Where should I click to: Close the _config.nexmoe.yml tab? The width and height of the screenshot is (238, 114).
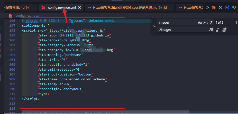click(79, 8)
